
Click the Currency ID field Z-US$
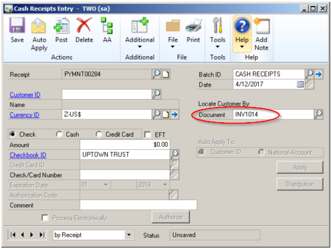107,114
